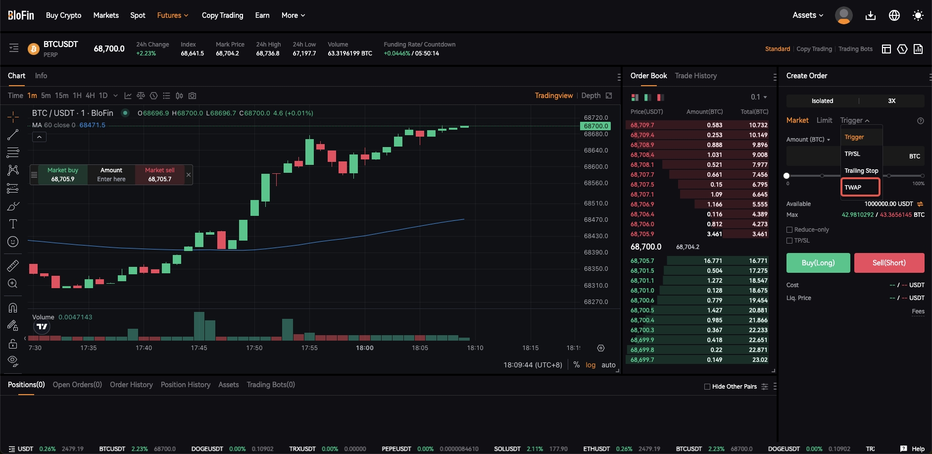Click the Sell(Short) button
This screenshot has height=454, width=932.
pos(889,263)
